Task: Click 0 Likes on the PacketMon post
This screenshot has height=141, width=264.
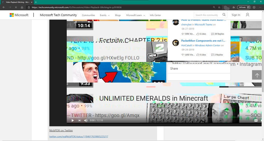Action: coord(201,55)
